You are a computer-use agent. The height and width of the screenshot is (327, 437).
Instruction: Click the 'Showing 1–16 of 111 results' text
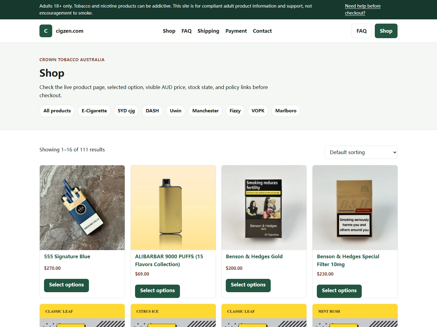tap(72, 150)
